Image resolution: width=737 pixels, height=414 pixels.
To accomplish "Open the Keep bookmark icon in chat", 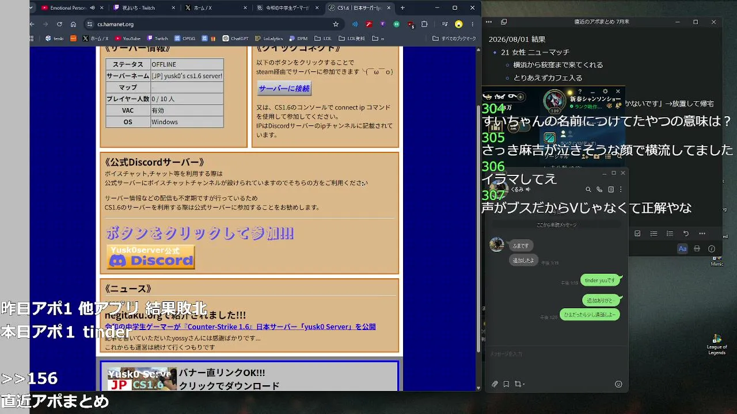I will (506, 384).
